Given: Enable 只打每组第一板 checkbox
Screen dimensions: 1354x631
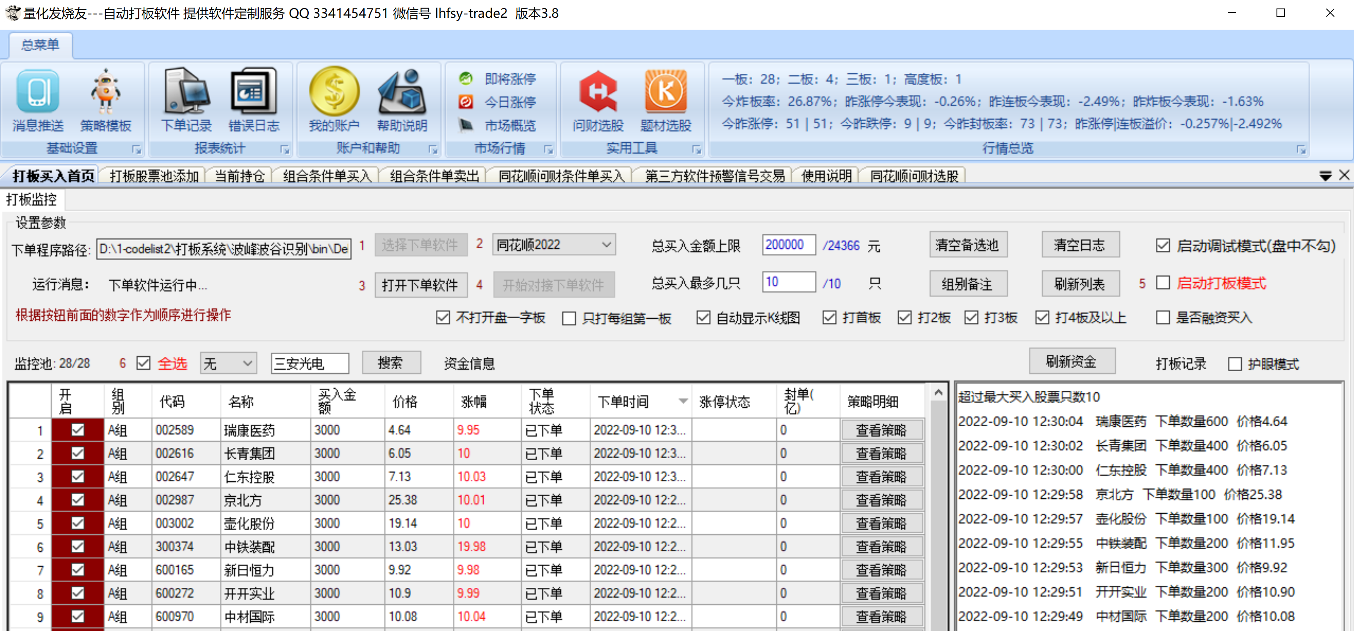Looking at the screenshot, I should click(569, 319).
